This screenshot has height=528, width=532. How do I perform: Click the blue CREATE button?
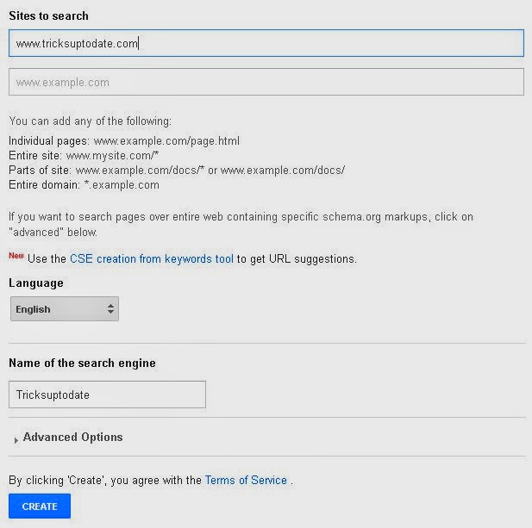coord(40,506)
